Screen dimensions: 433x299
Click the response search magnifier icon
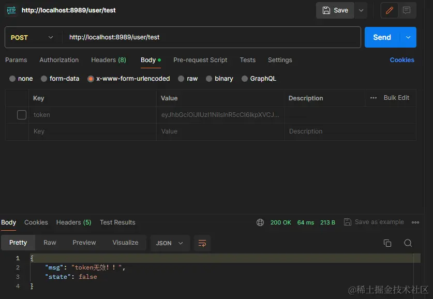[x=408, y=243]
